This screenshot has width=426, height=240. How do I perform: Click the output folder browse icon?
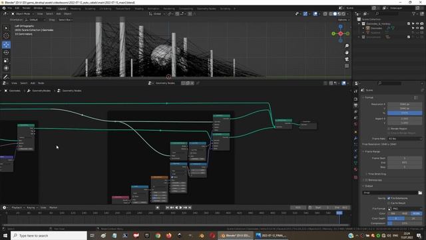pyautogui.click(x=420, y=193)
